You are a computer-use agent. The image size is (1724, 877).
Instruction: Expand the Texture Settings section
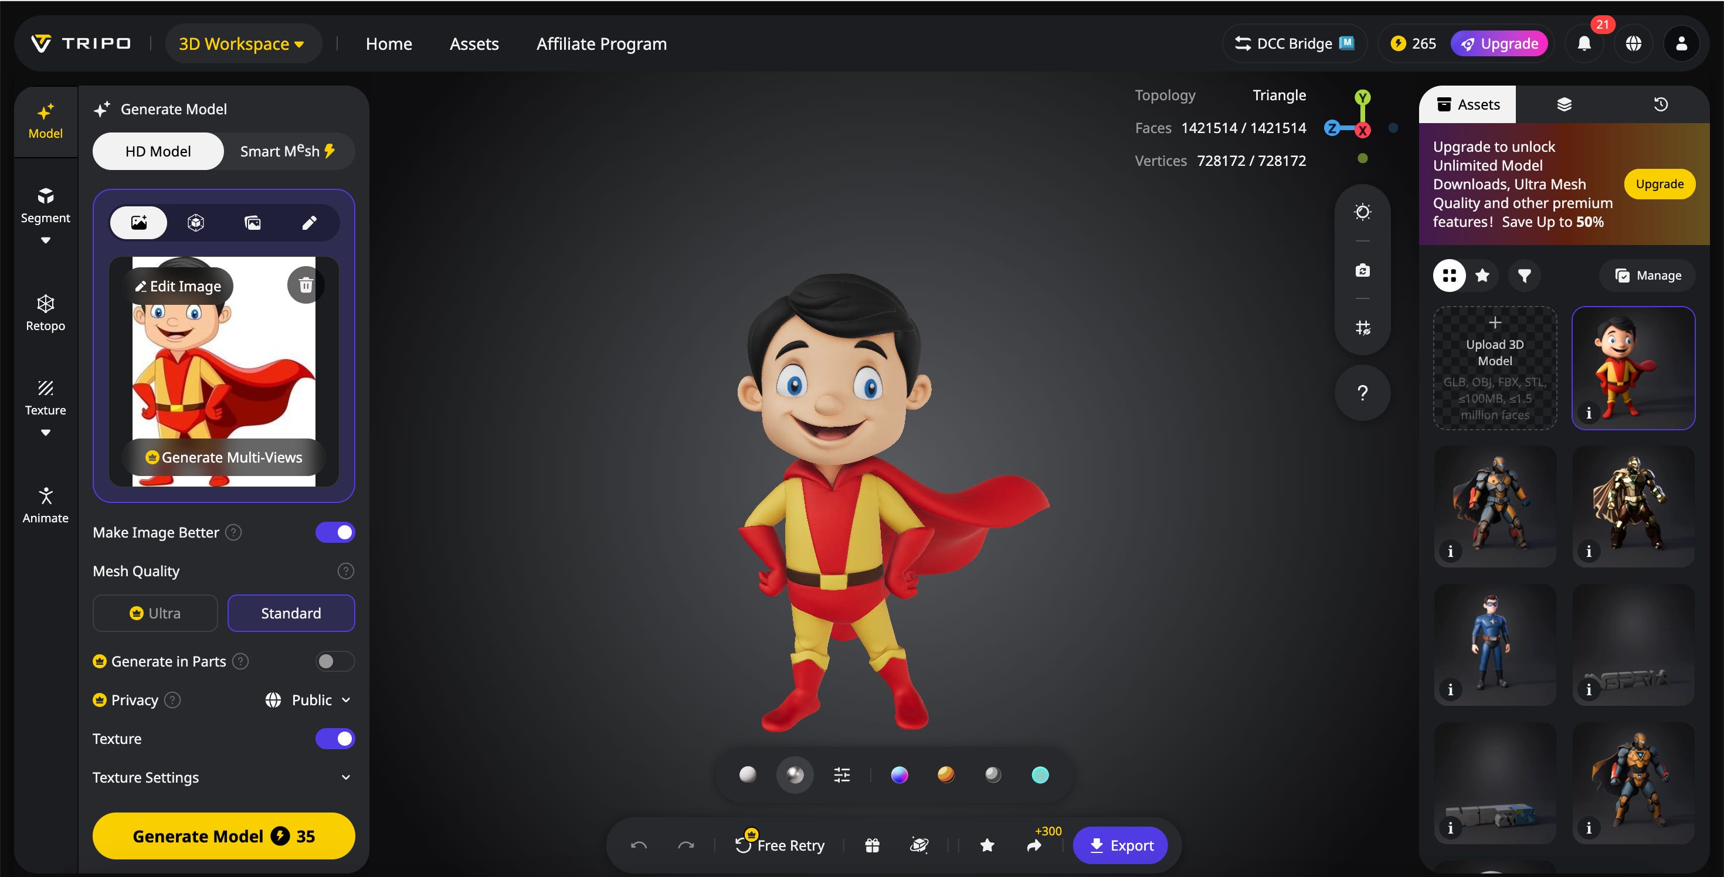(x=345, y=777)
